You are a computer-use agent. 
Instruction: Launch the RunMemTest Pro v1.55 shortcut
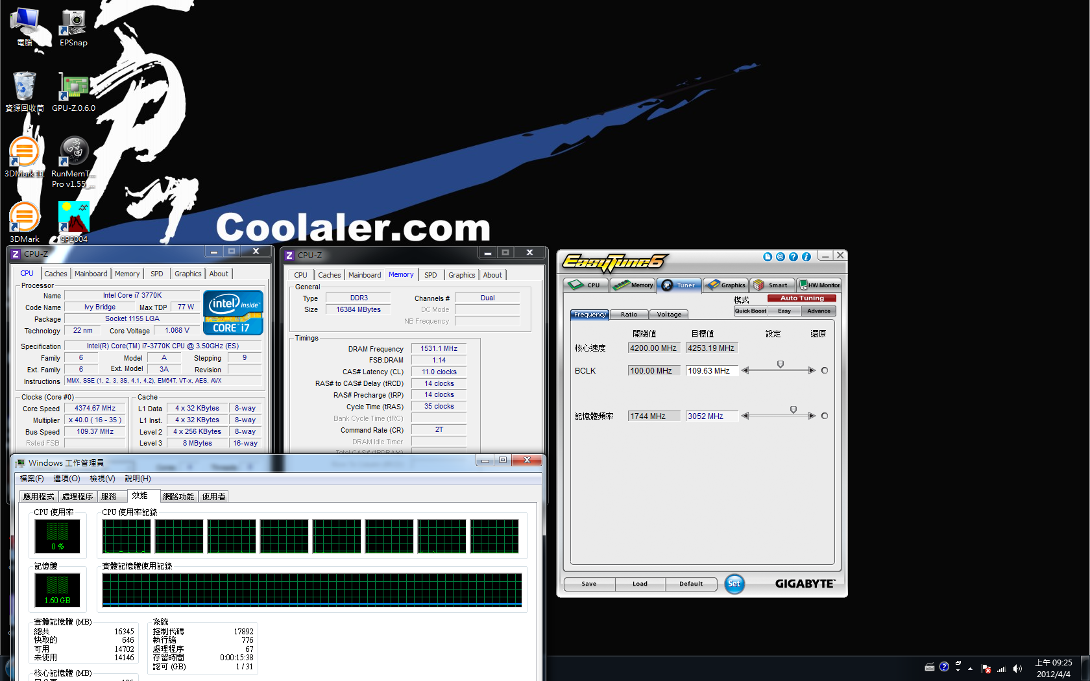(x=73, y=162)
